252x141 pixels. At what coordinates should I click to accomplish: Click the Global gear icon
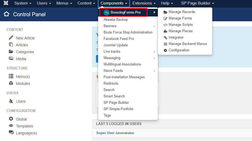coord(11,119)
